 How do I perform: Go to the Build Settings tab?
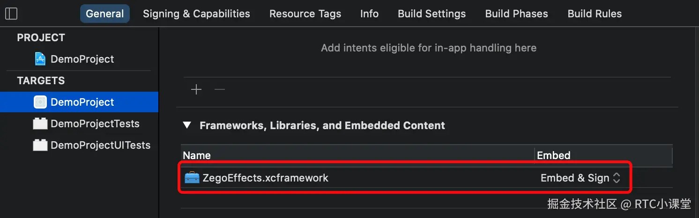(x=431, y=14)
